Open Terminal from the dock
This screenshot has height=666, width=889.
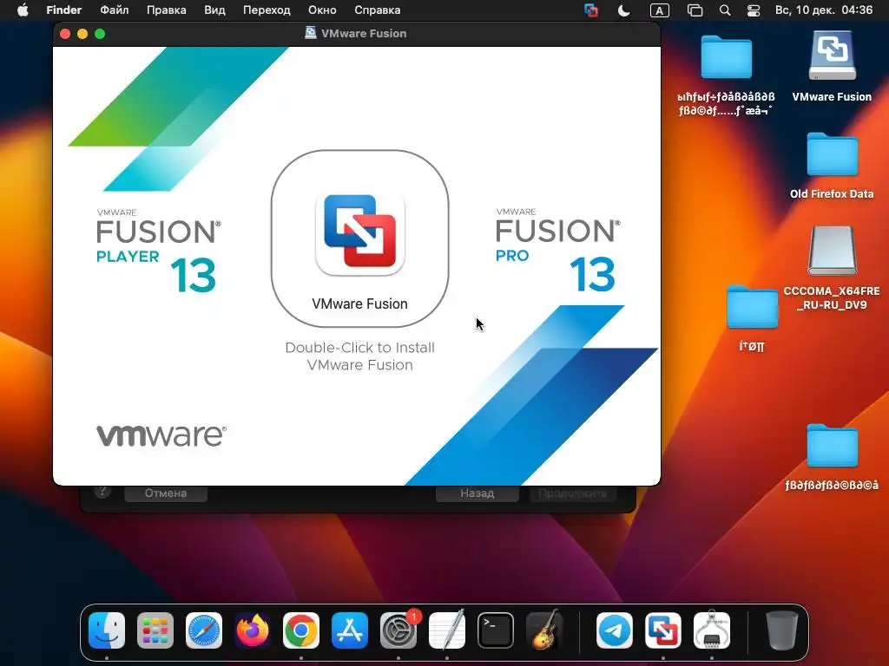point(496,630)
